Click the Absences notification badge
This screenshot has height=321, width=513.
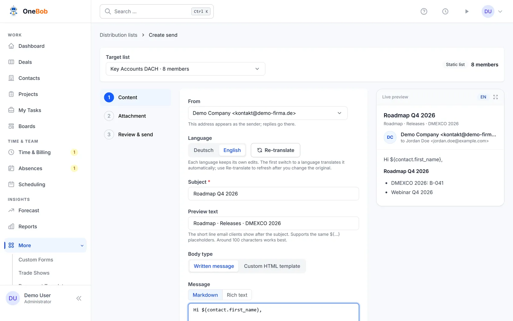tap(74, 168)
